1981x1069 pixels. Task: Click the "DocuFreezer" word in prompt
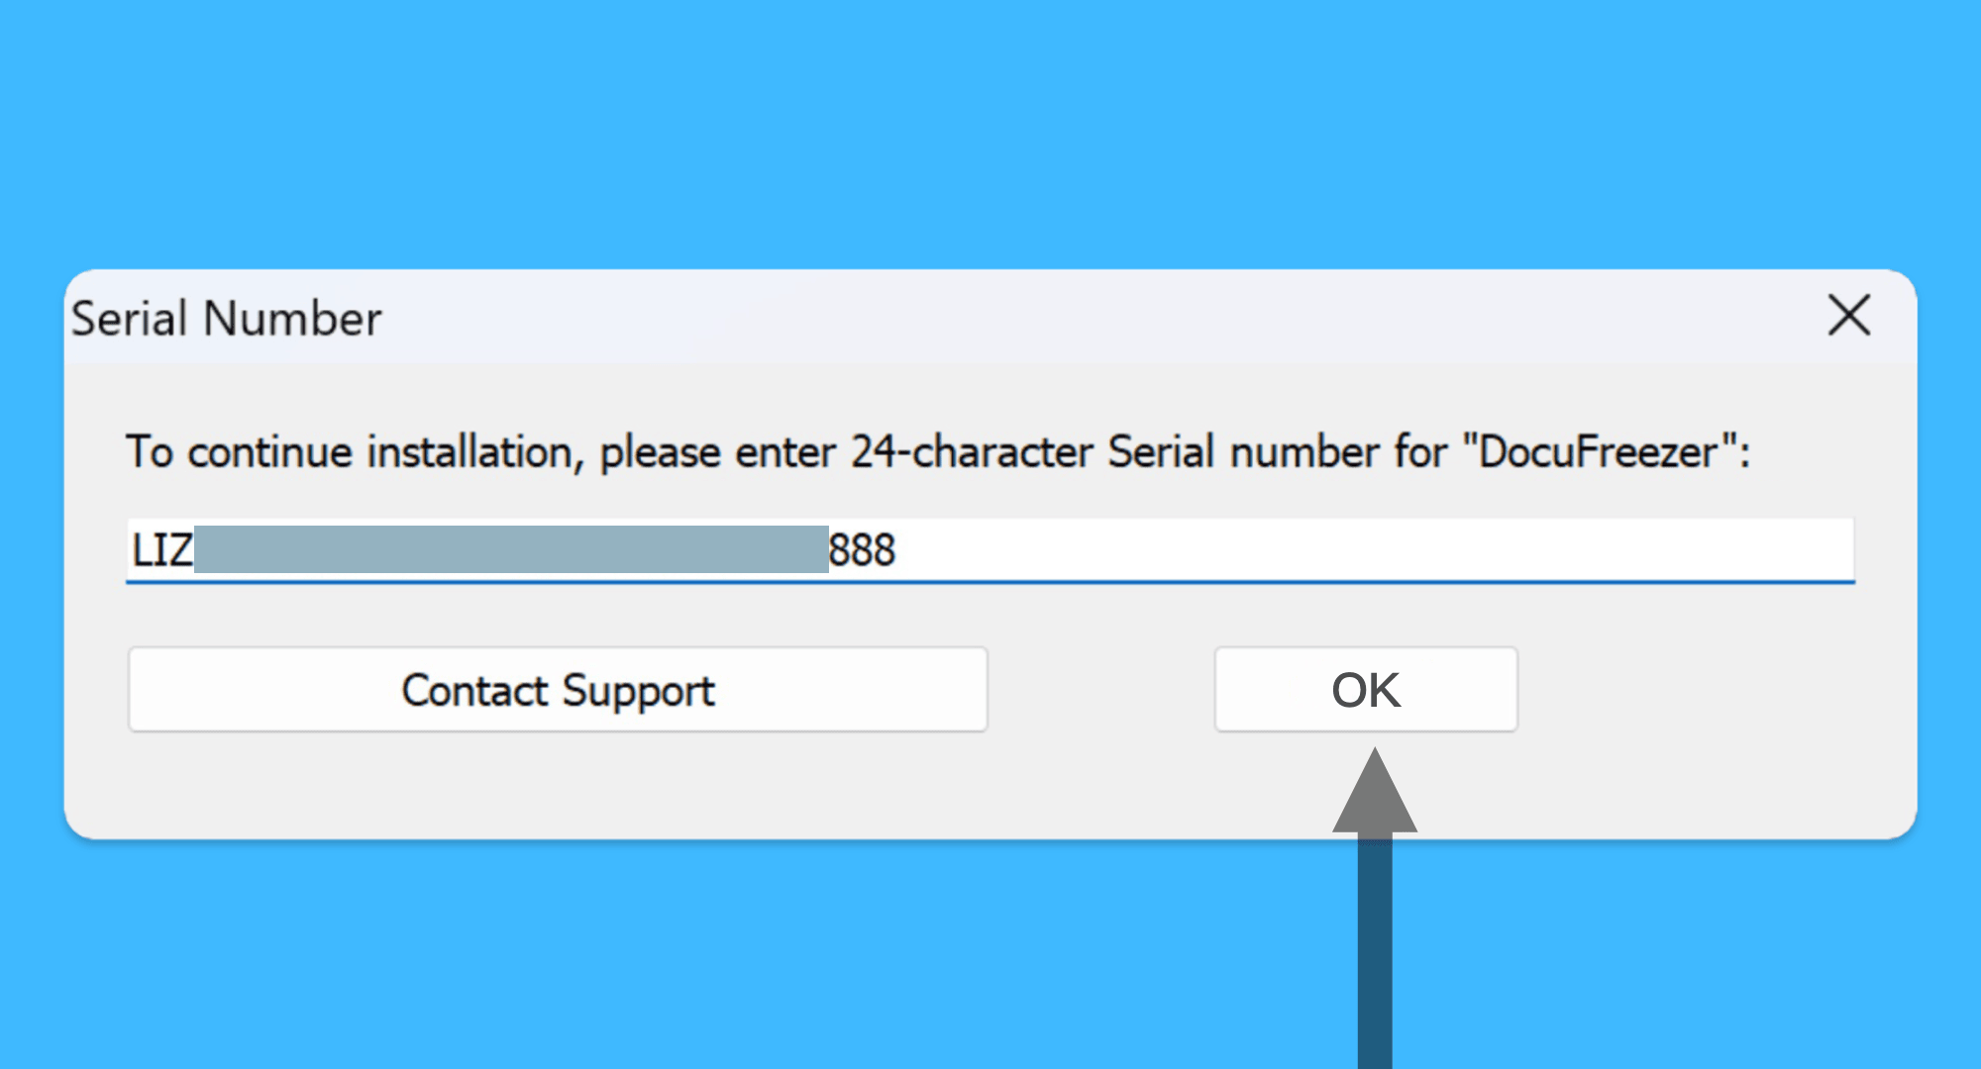tap(1598, 452)
